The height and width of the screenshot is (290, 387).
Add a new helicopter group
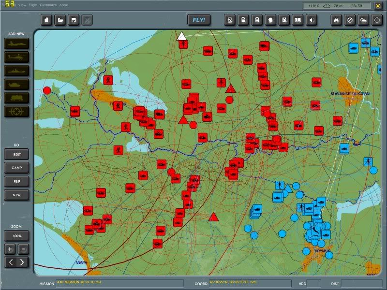pyautogui.click(x=16, y=57)
